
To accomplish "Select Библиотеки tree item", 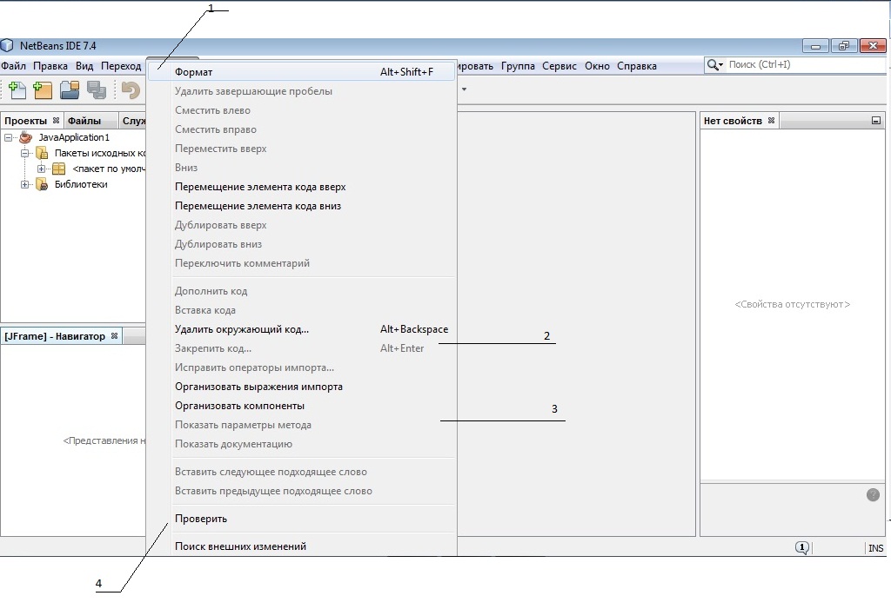I will [x=81, y=184].
